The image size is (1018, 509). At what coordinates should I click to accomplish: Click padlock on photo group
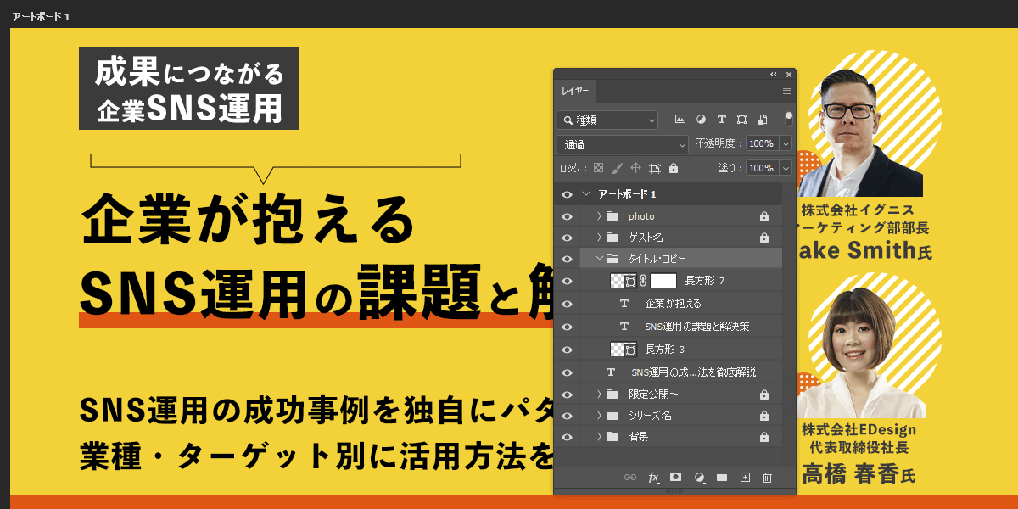[763, 216]
